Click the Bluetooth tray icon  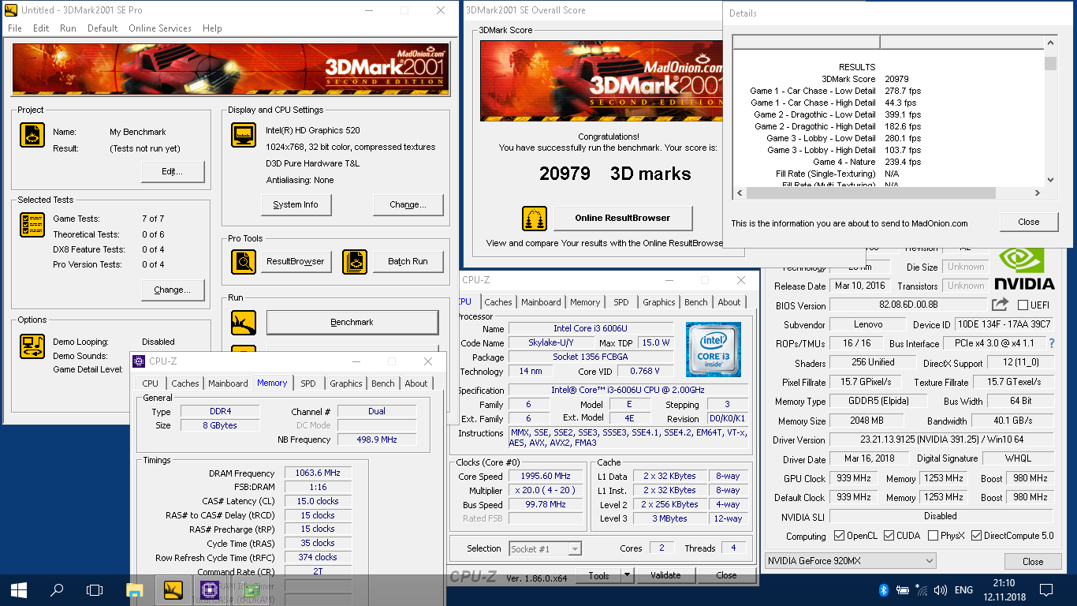coord(884,590)
